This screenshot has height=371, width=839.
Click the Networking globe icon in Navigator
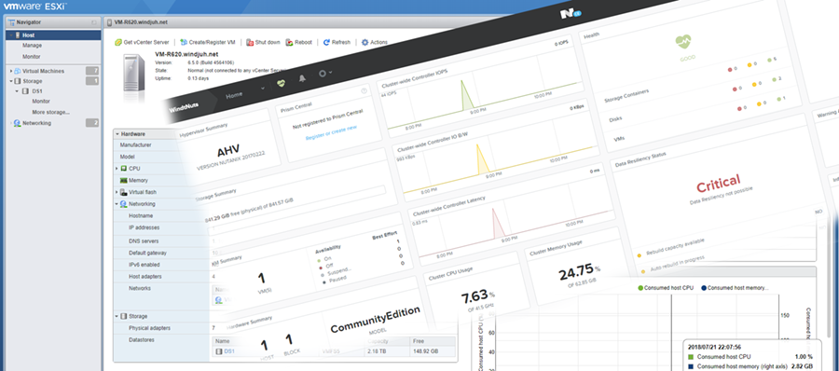pos(17,123)
